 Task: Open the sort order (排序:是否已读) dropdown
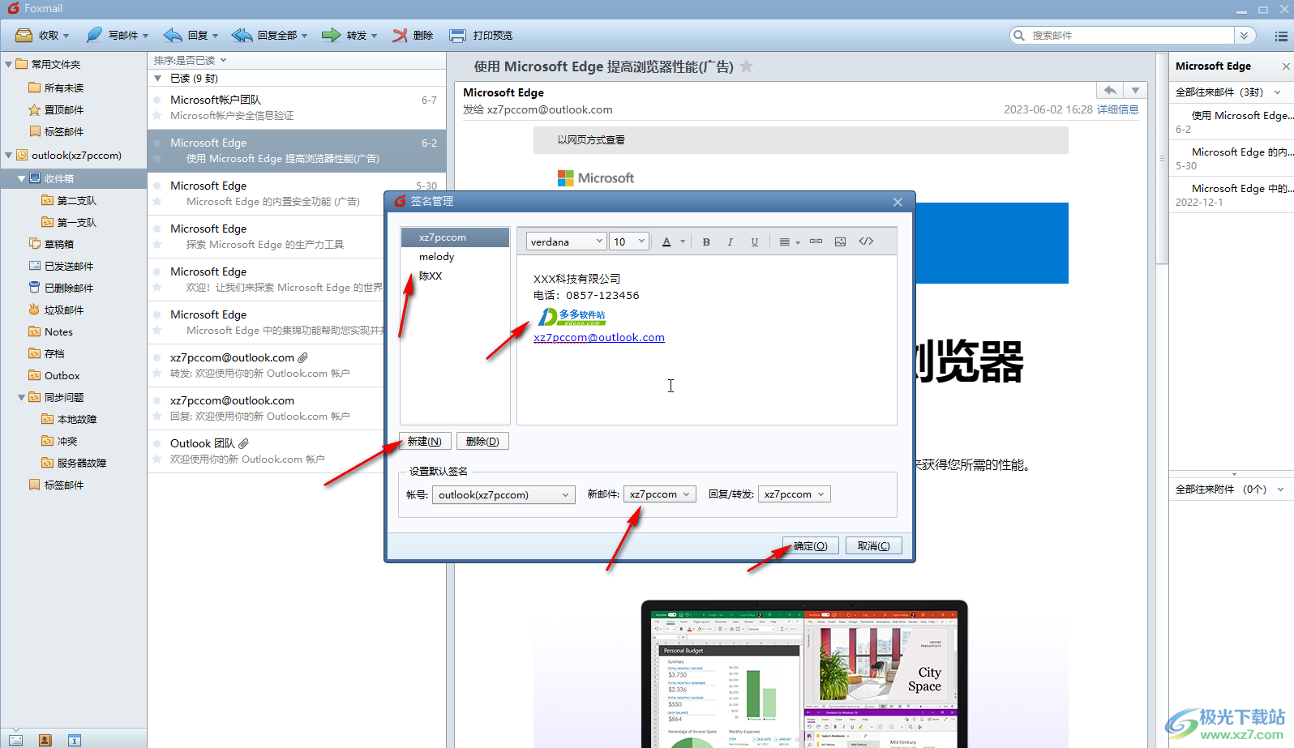tap(191, 60)
